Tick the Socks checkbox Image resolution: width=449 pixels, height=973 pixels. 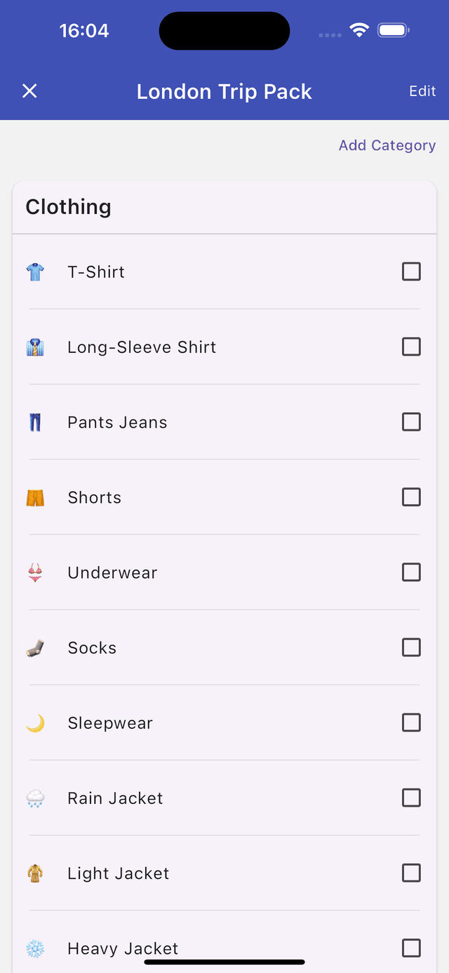(x=411, y=647)
